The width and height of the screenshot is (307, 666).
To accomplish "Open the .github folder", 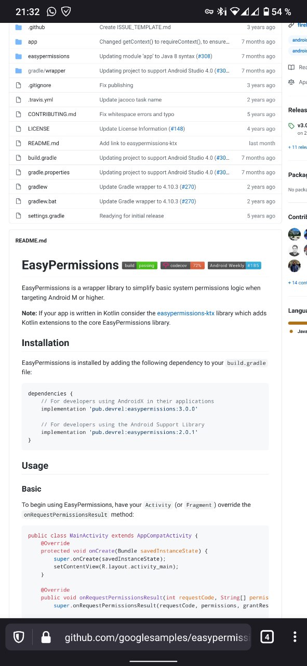I will pos(36,27).
